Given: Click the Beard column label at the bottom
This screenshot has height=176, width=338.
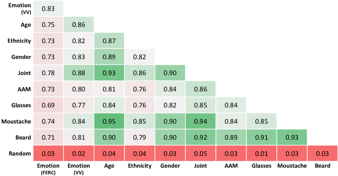Looking at the screenshot, I should coord(322,165).
